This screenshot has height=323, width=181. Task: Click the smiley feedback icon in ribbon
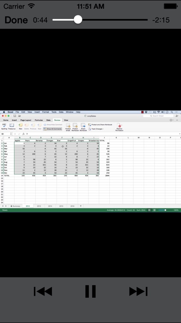tap(171, 120)
